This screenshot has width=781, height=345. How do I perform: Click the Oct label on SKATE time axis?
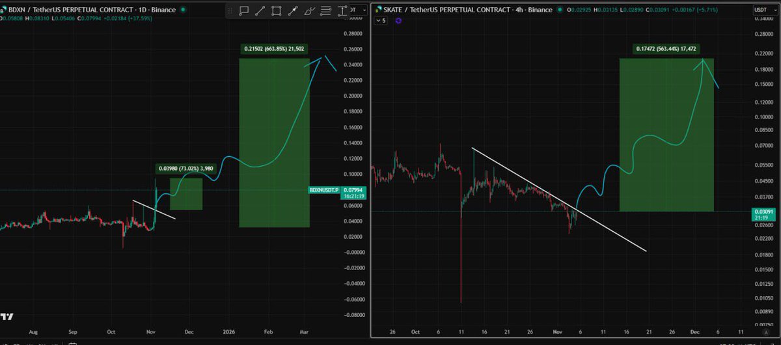click(x=415, y=331)
